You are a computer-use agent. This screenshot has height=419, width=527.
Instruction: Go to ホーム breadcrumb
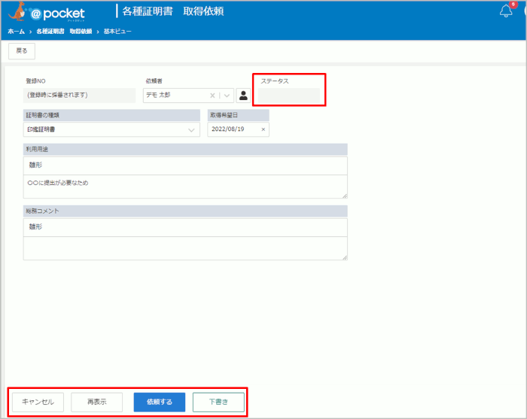click(16, 32)
